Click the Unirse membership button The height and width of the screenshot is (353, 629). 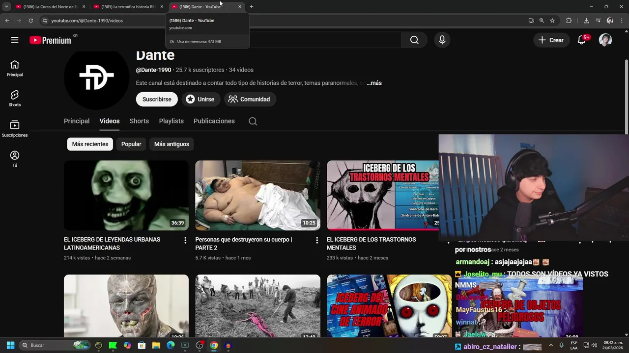[x=200, y=99]
